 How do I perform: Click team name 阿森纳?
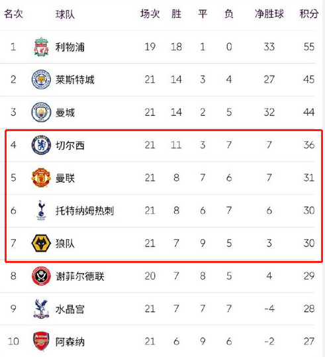70,342
